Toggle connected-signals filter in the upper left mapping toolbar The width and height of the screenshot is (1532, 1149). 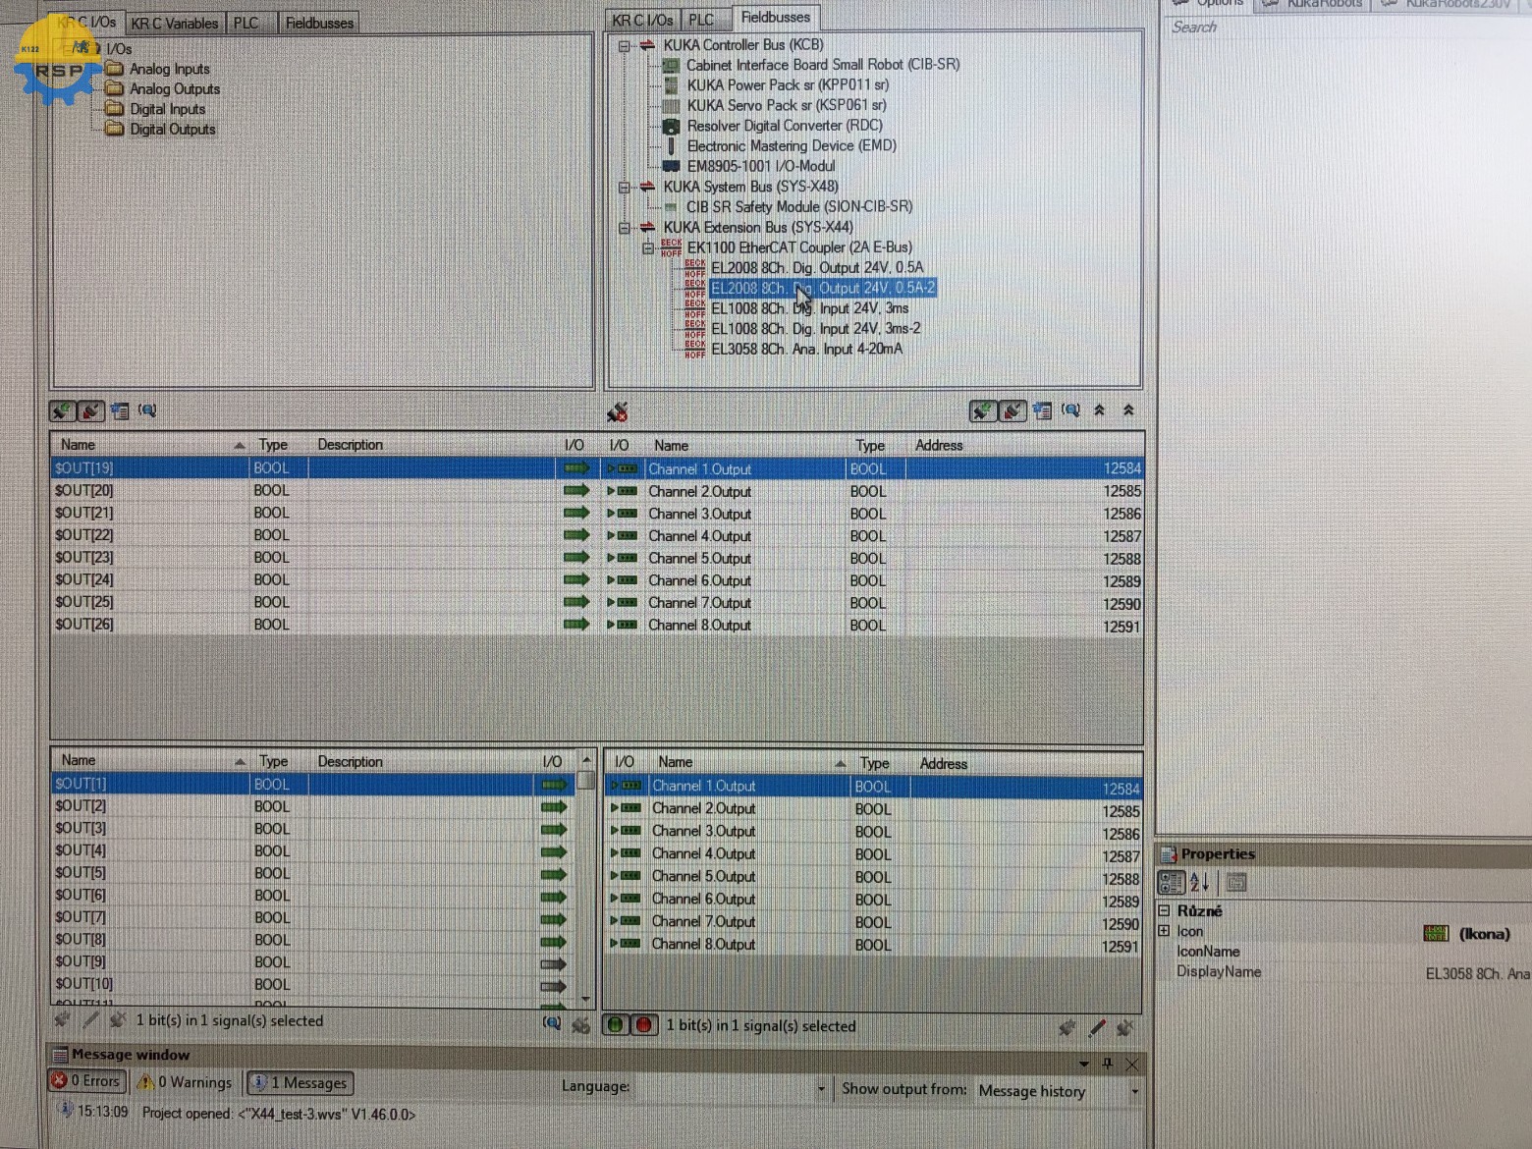[x=62, y=410]
